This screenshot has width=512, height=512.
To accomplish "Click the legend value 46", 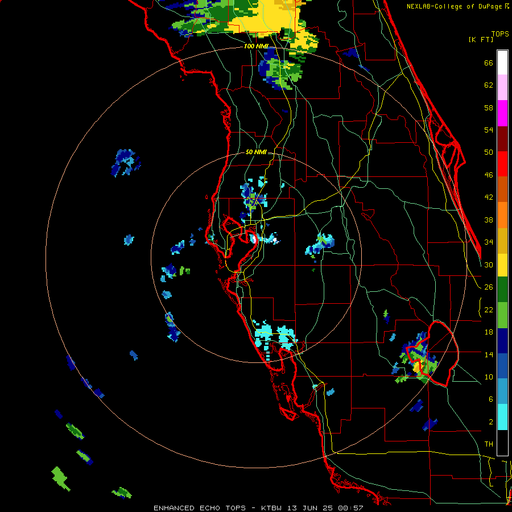I will [489, 175].
